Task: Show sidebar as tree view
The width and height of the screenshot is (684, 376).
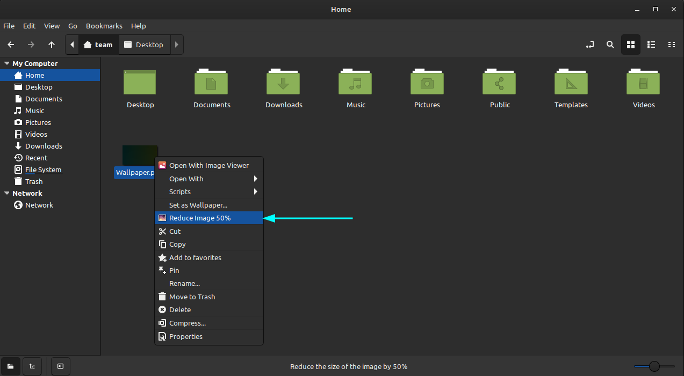Action: (x=32, y=366)
